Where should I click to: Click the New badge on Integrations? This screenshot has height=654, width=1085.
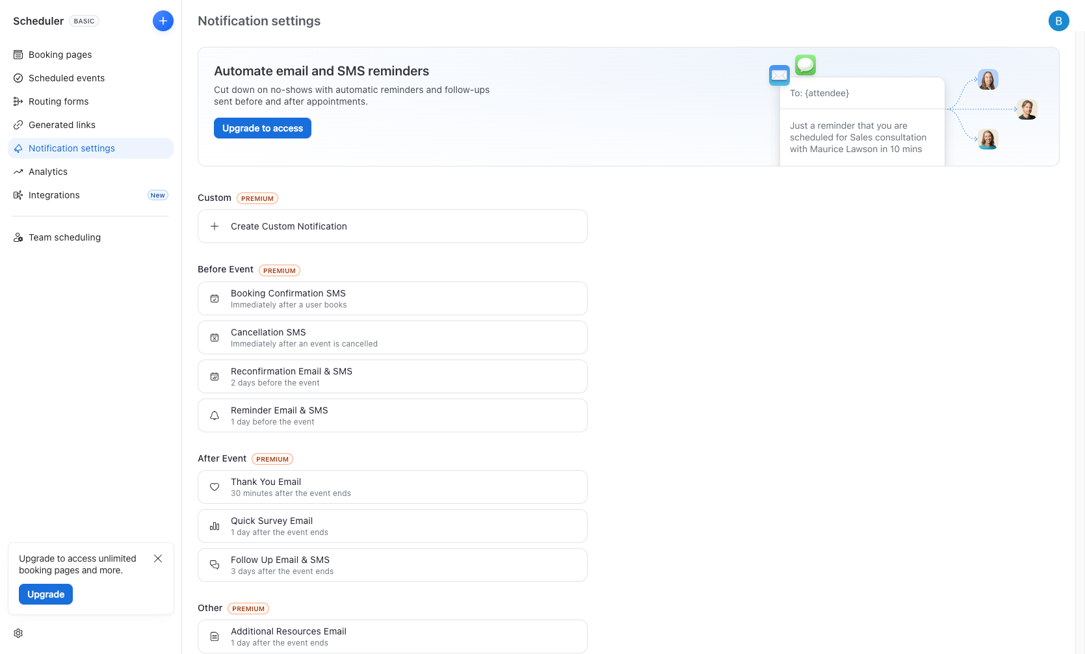tap(158, 195)
